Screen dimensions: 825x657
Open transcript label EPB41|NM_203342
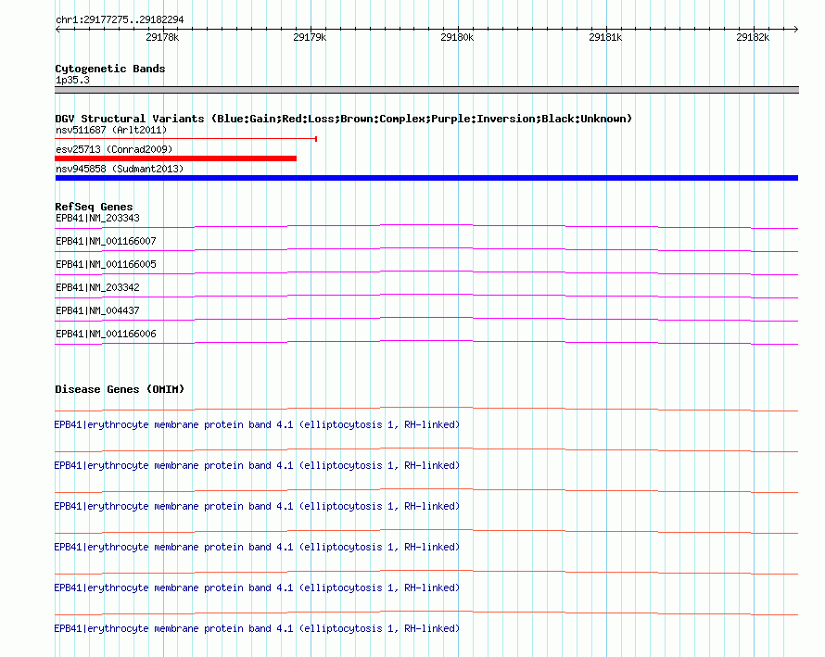tap(97, 288)
